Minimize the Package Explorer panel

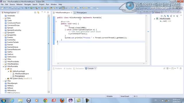tap(45, 12)
